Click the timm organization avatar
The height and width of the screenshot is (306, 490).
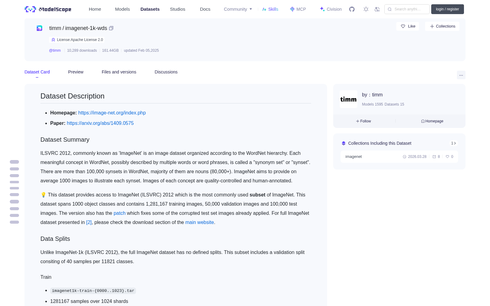(349, 99)
